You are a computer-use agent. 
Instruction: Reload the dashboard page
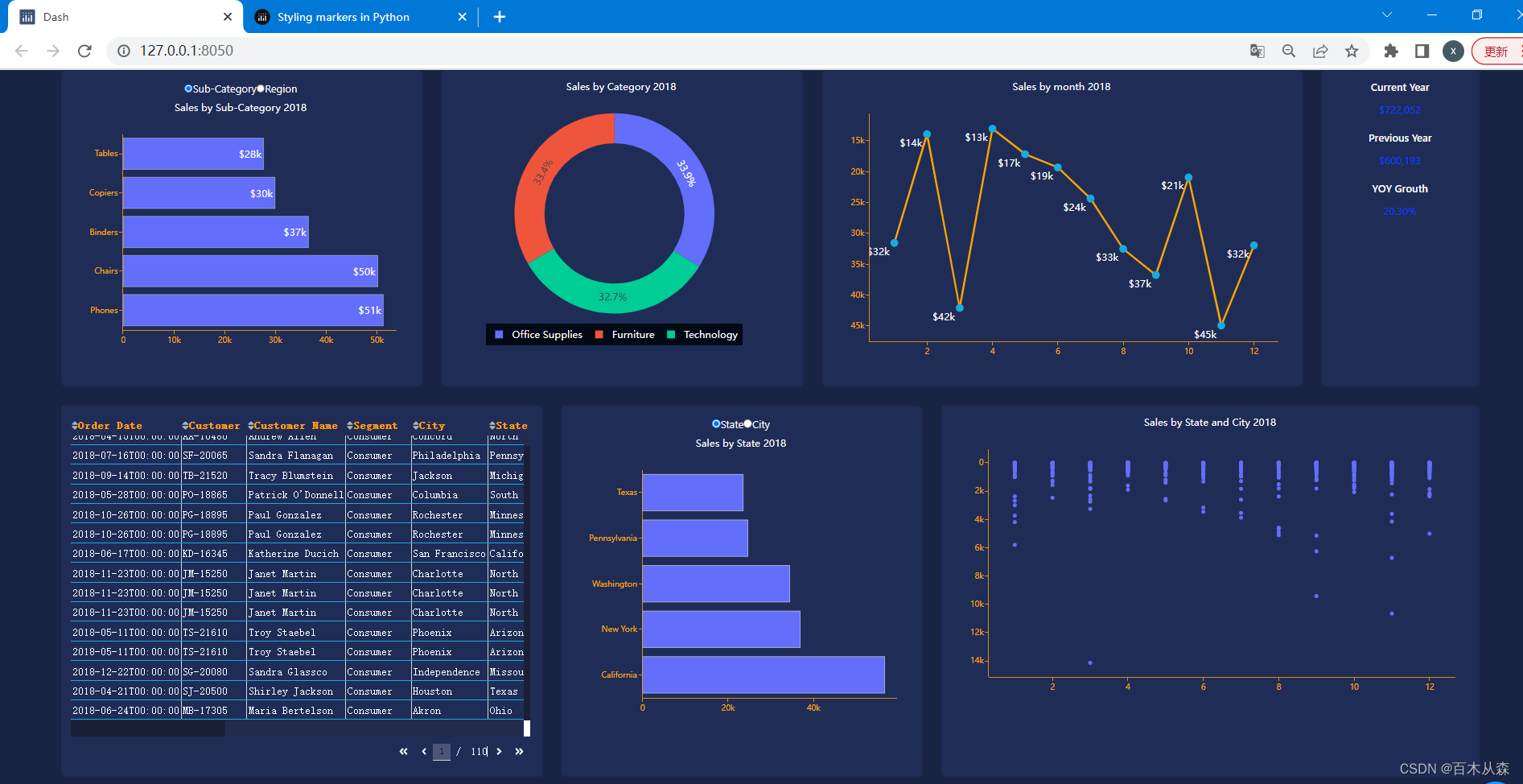click(84, 51)
